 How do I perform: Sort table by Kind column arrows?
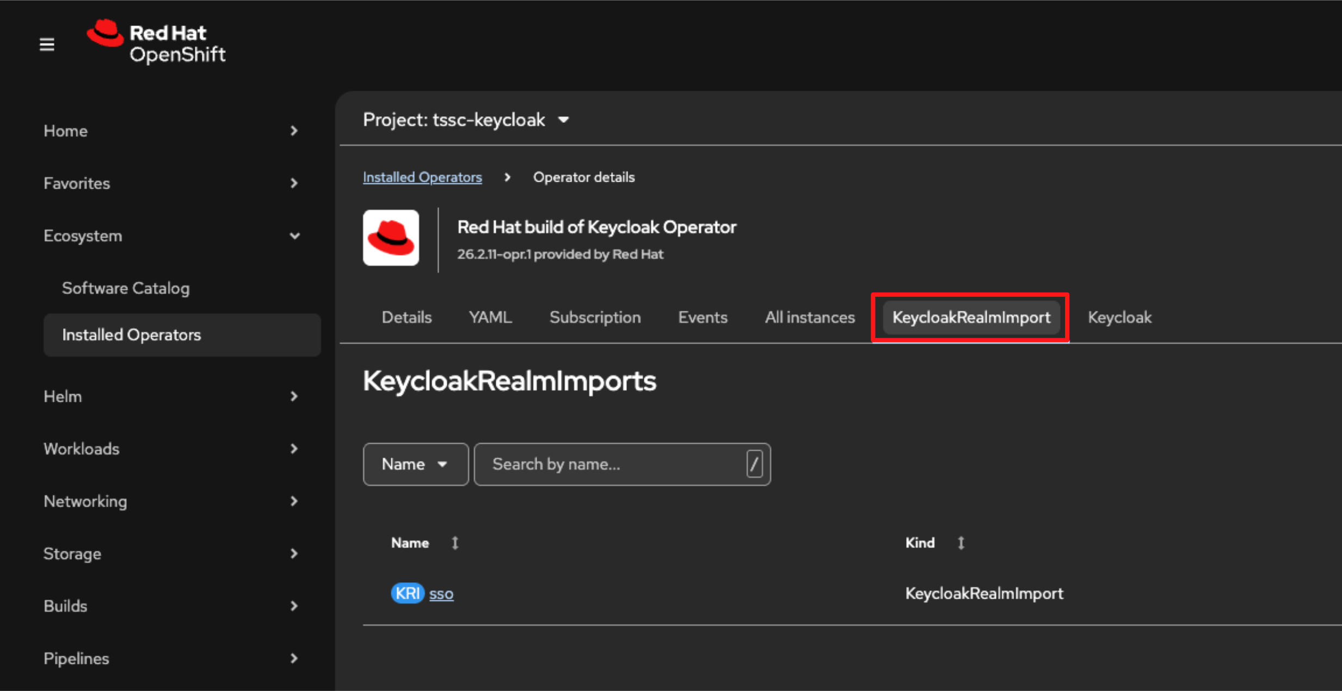[x=961, y=543]
